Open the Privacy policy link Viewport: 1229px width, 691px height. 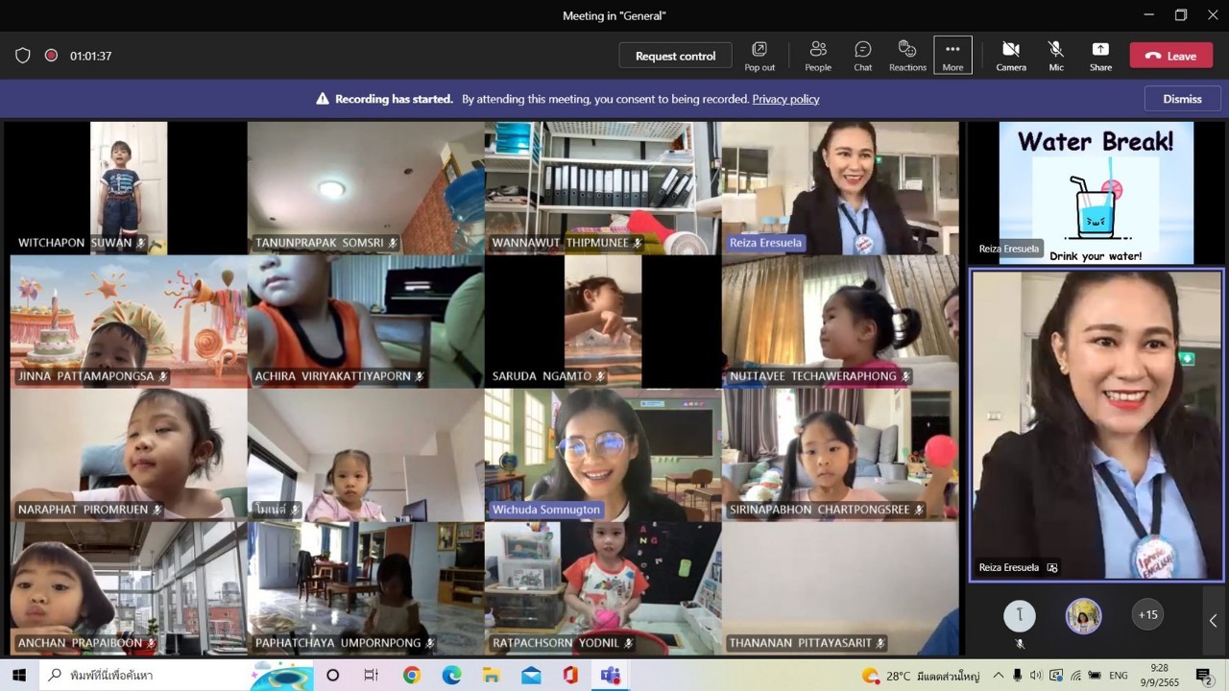[785, 99]
